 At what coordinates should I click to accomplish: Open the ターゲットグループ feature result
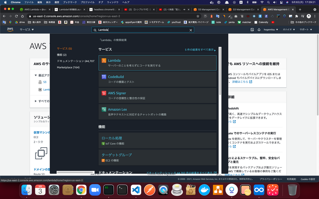pyautogui.click(x=157, y=157)
